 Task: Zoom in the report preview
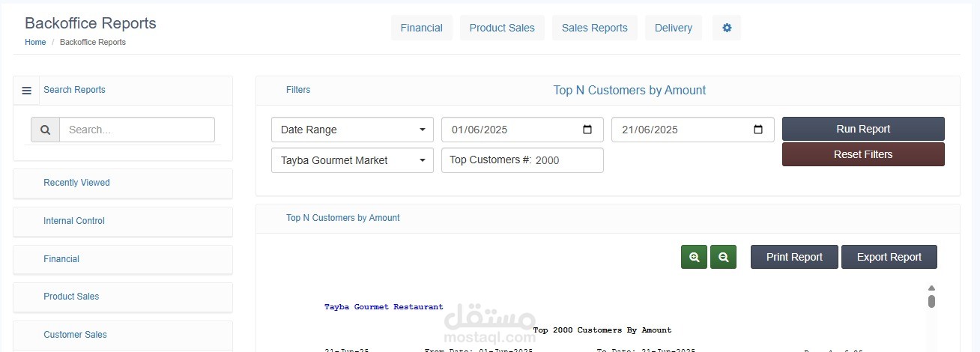coord(694,257)
